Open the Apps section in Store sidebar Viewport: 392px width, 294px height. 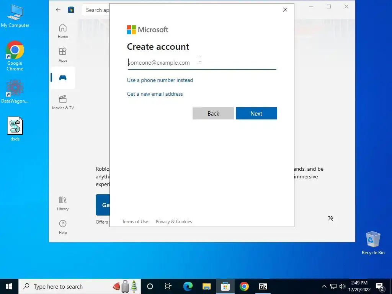63,55
